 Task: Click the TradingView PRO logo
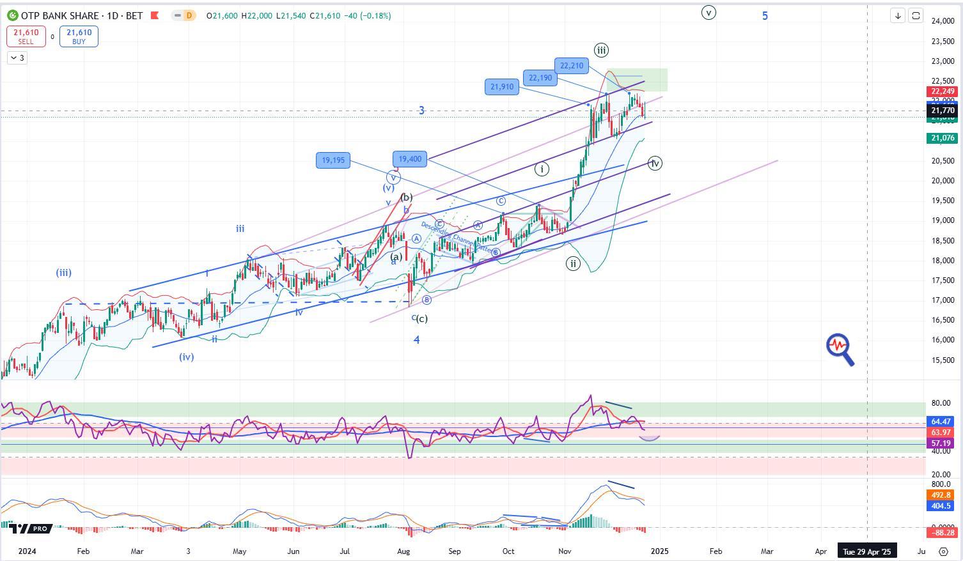coord(30,528)
